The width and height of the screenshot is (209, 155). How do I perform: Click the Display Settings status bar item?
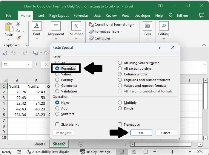95,152
